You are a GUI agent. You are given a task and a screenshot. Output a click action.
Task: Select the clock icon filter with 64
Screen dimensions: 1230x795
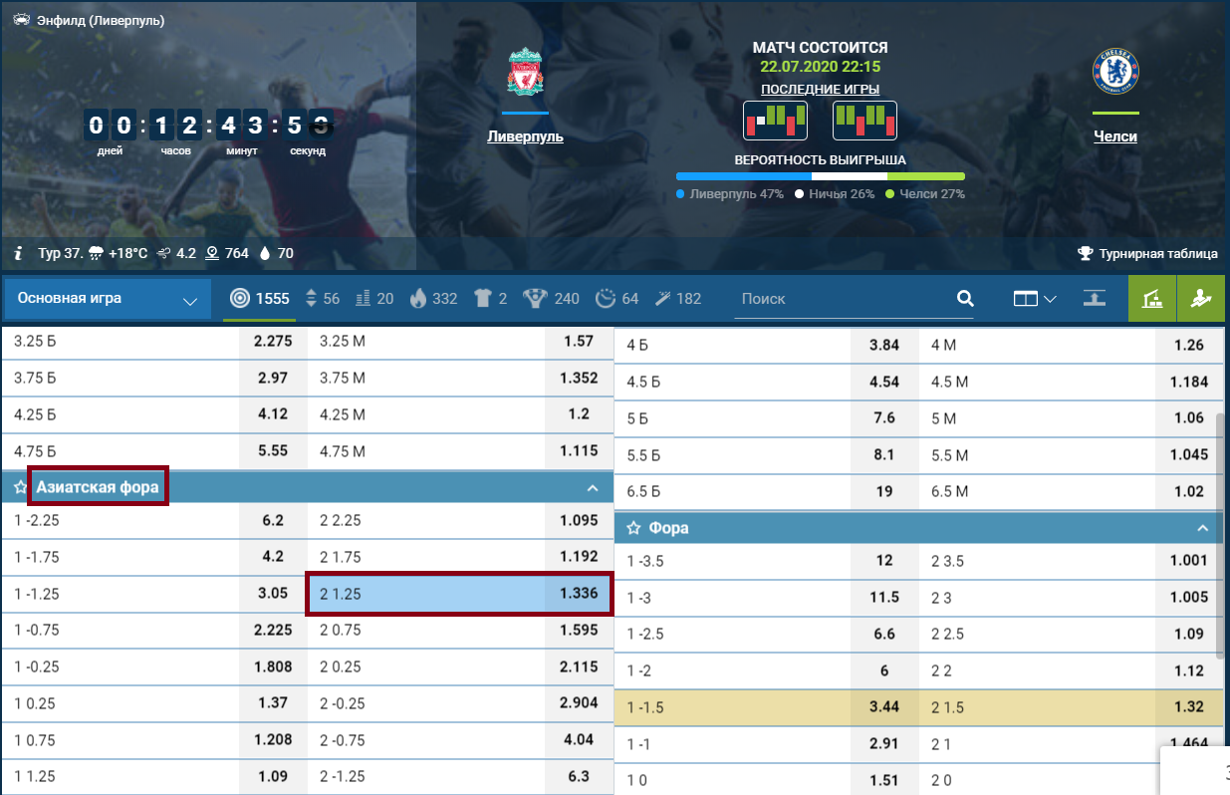click(616, 299)
